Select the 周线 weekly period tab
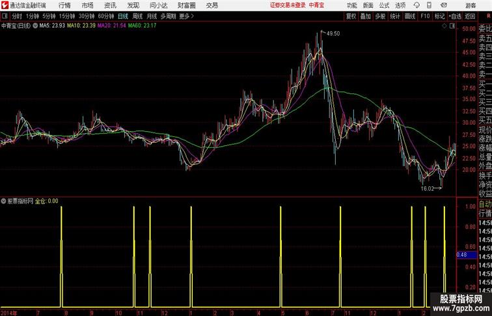This screenshot has height=316, width=492. tap(137, 16)
